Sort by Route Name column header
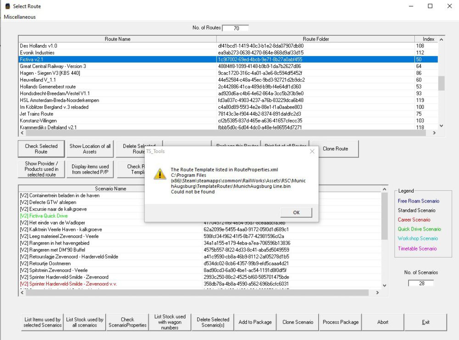Image resolution: width=459 pixels, height=340 pixels. pos(118,39)
